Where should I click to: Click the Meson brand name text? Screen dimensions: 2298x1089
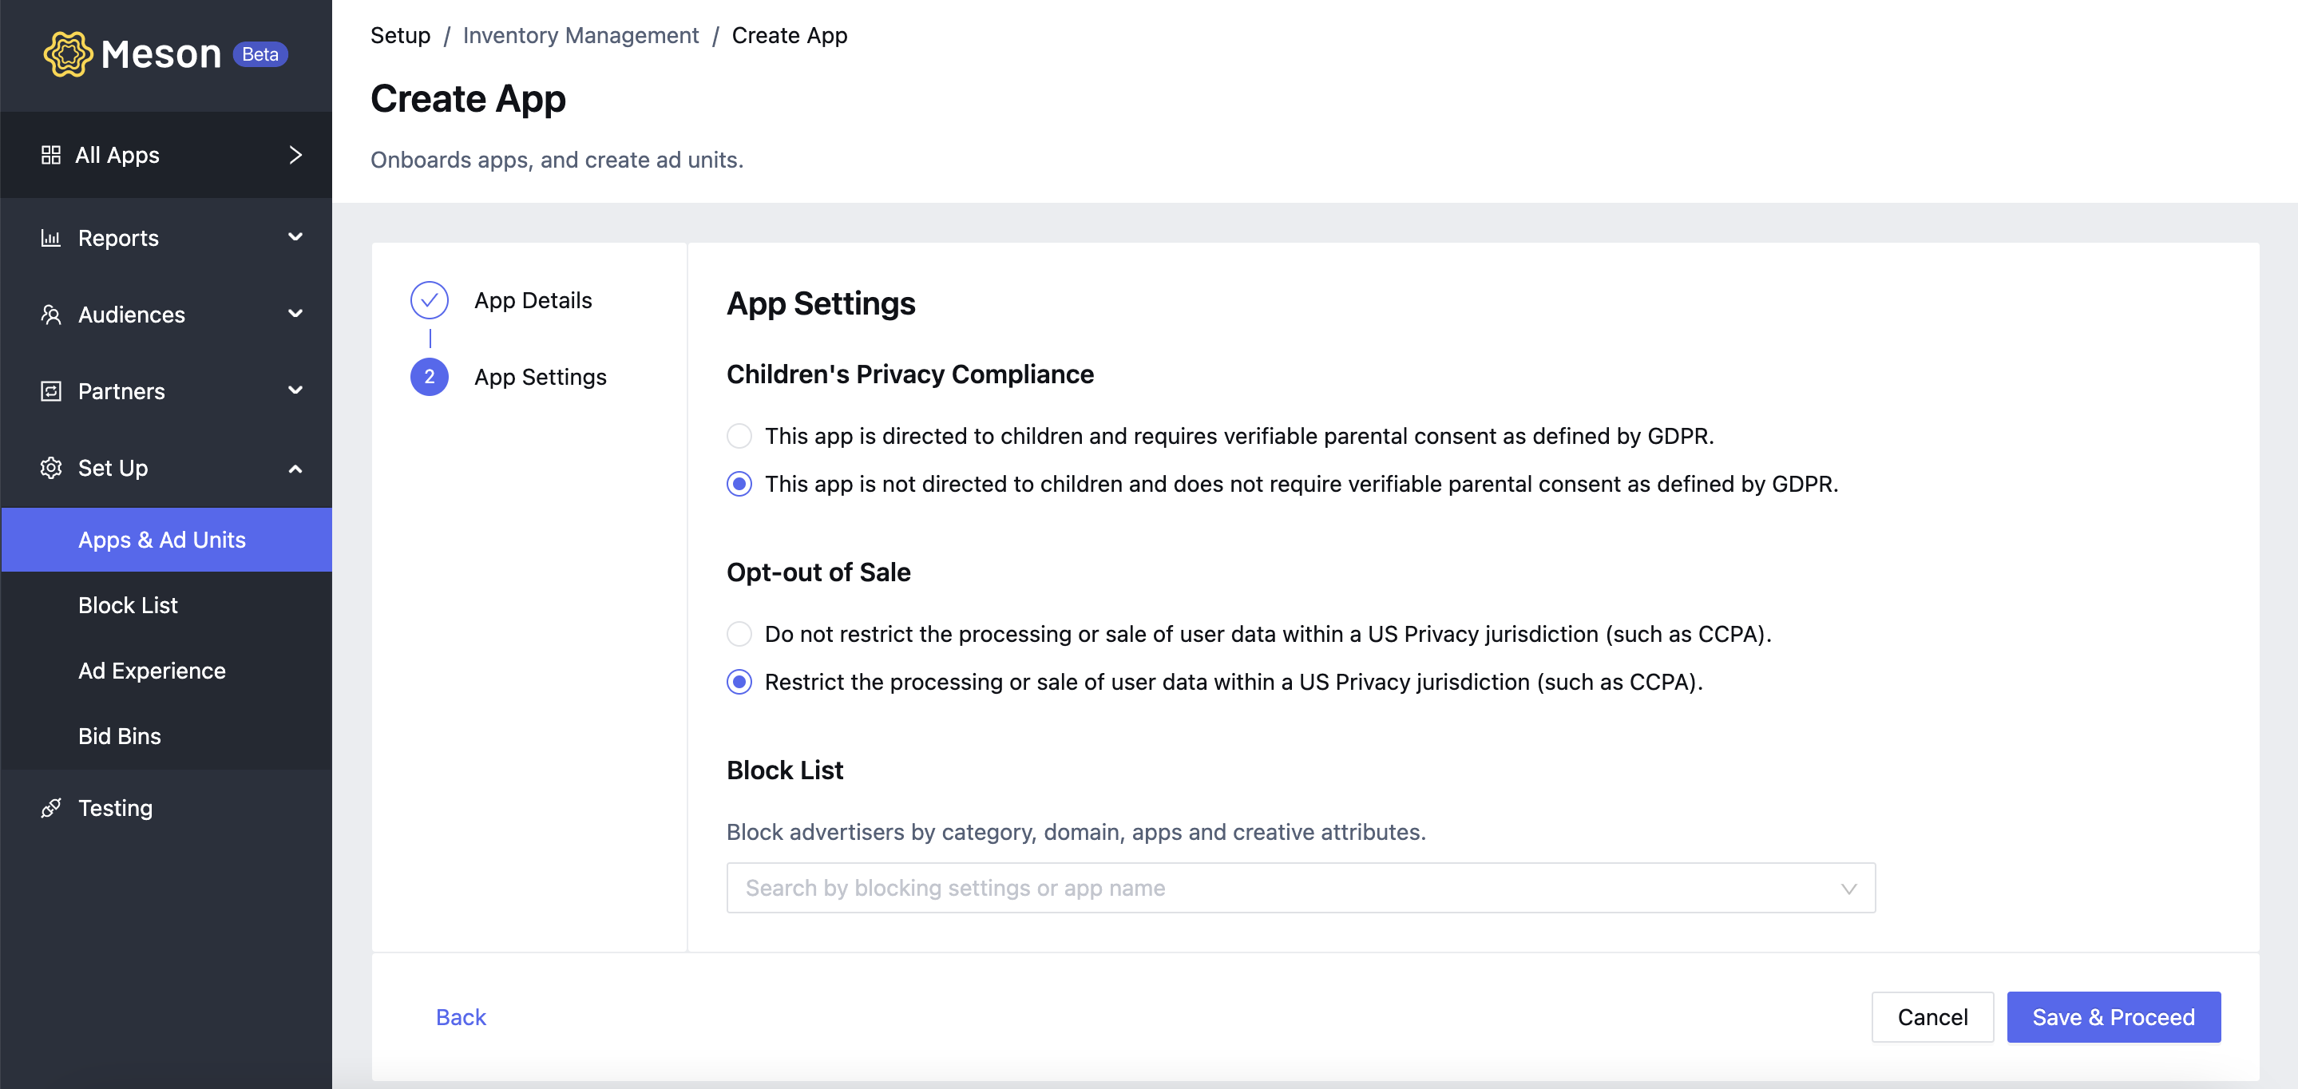tap(160, 54)
